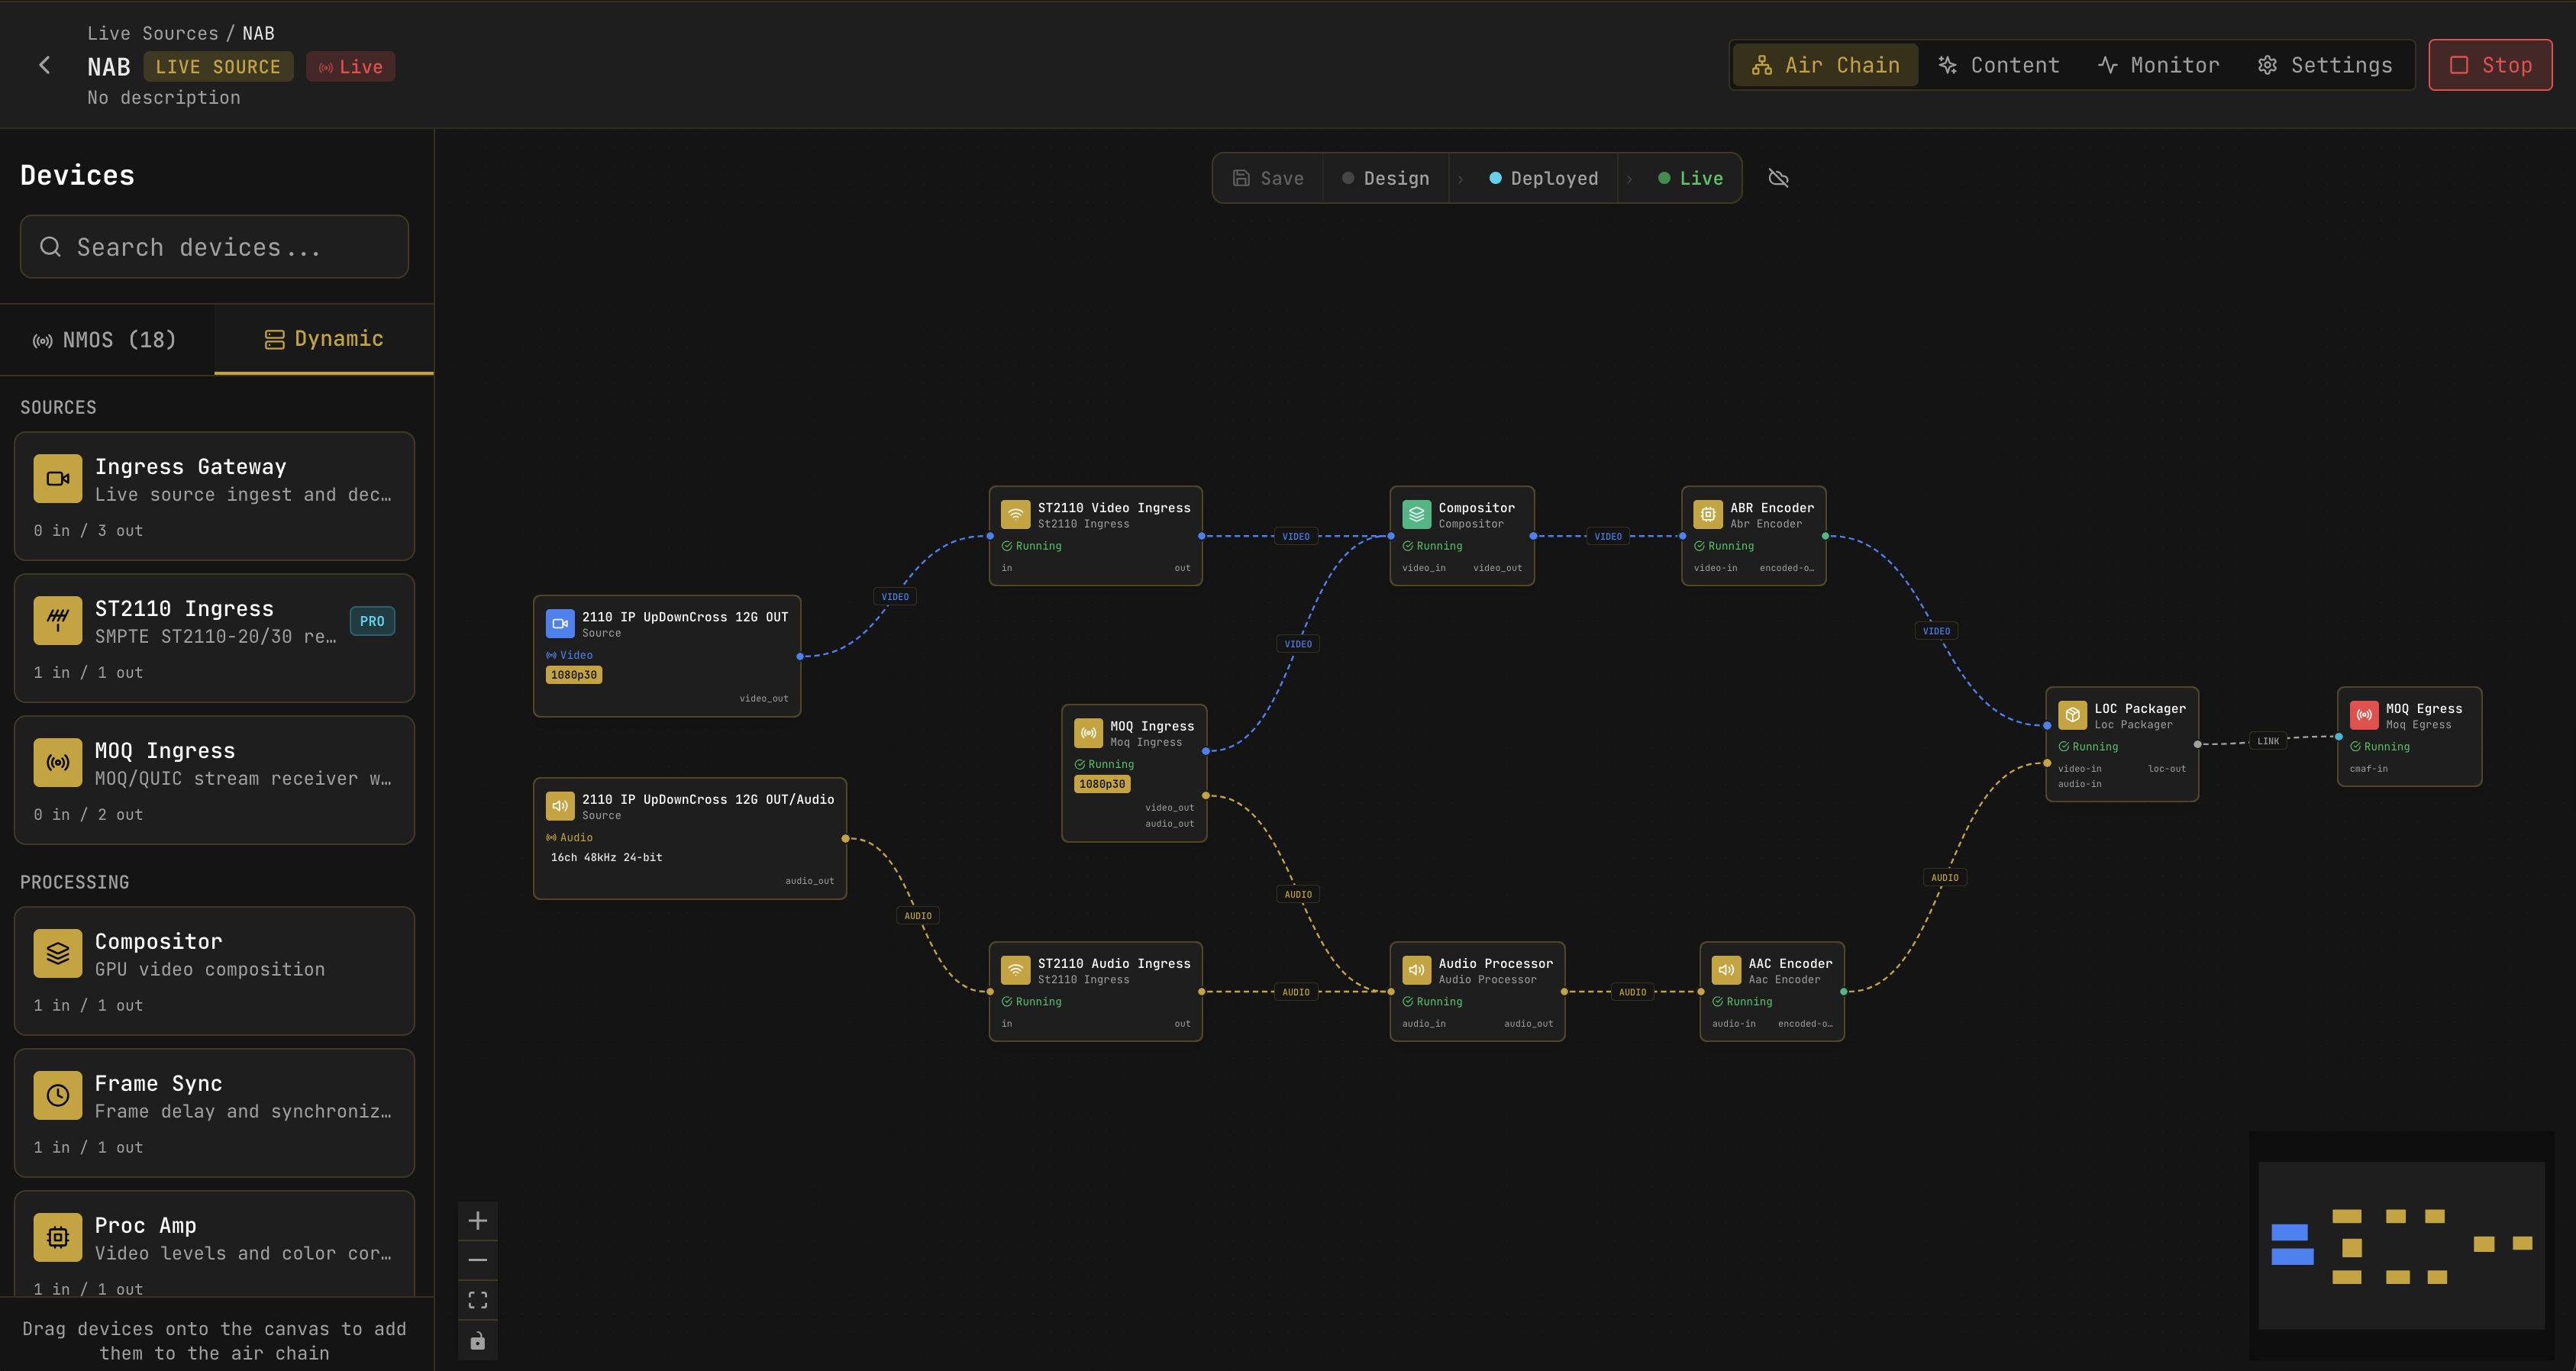Screen dimensions: 2576x1371
Task: Click the Frame Sync device icon
Action: click(x=57, y=1095)
